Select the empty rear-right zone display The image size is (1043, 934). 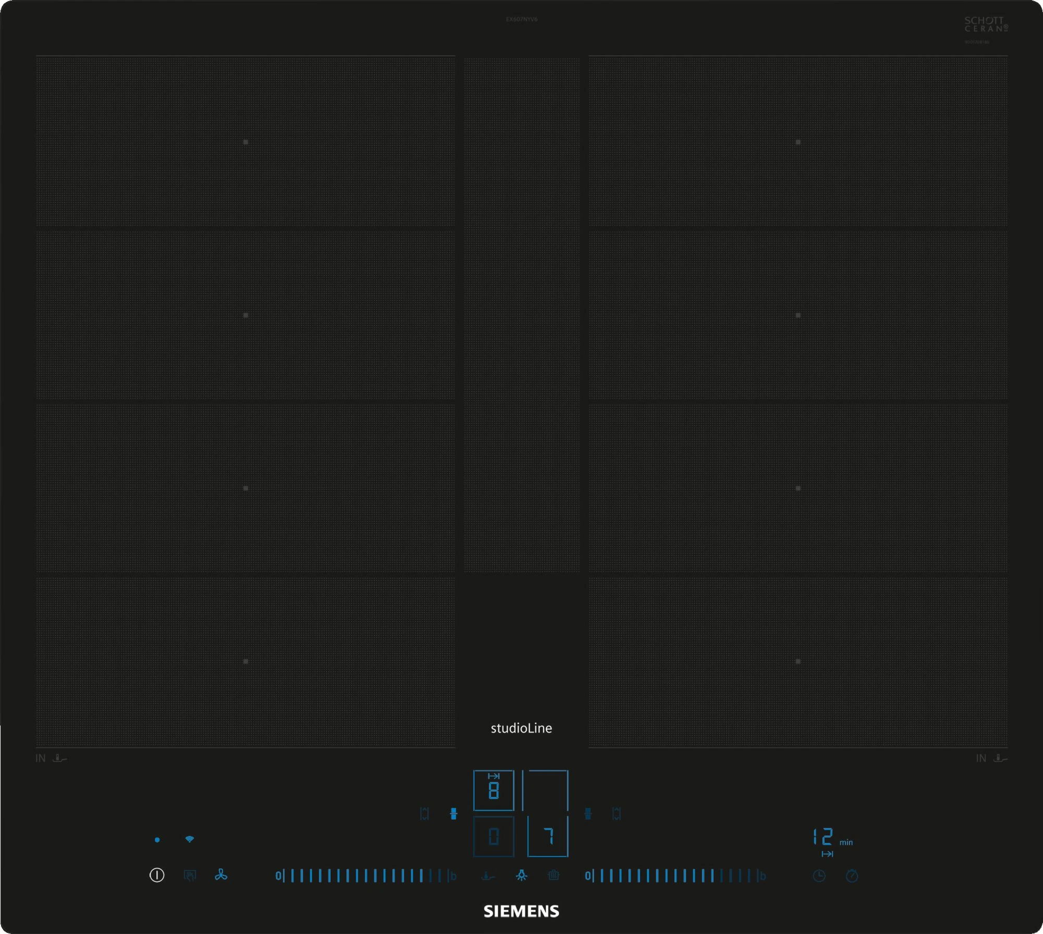point(545,790)
